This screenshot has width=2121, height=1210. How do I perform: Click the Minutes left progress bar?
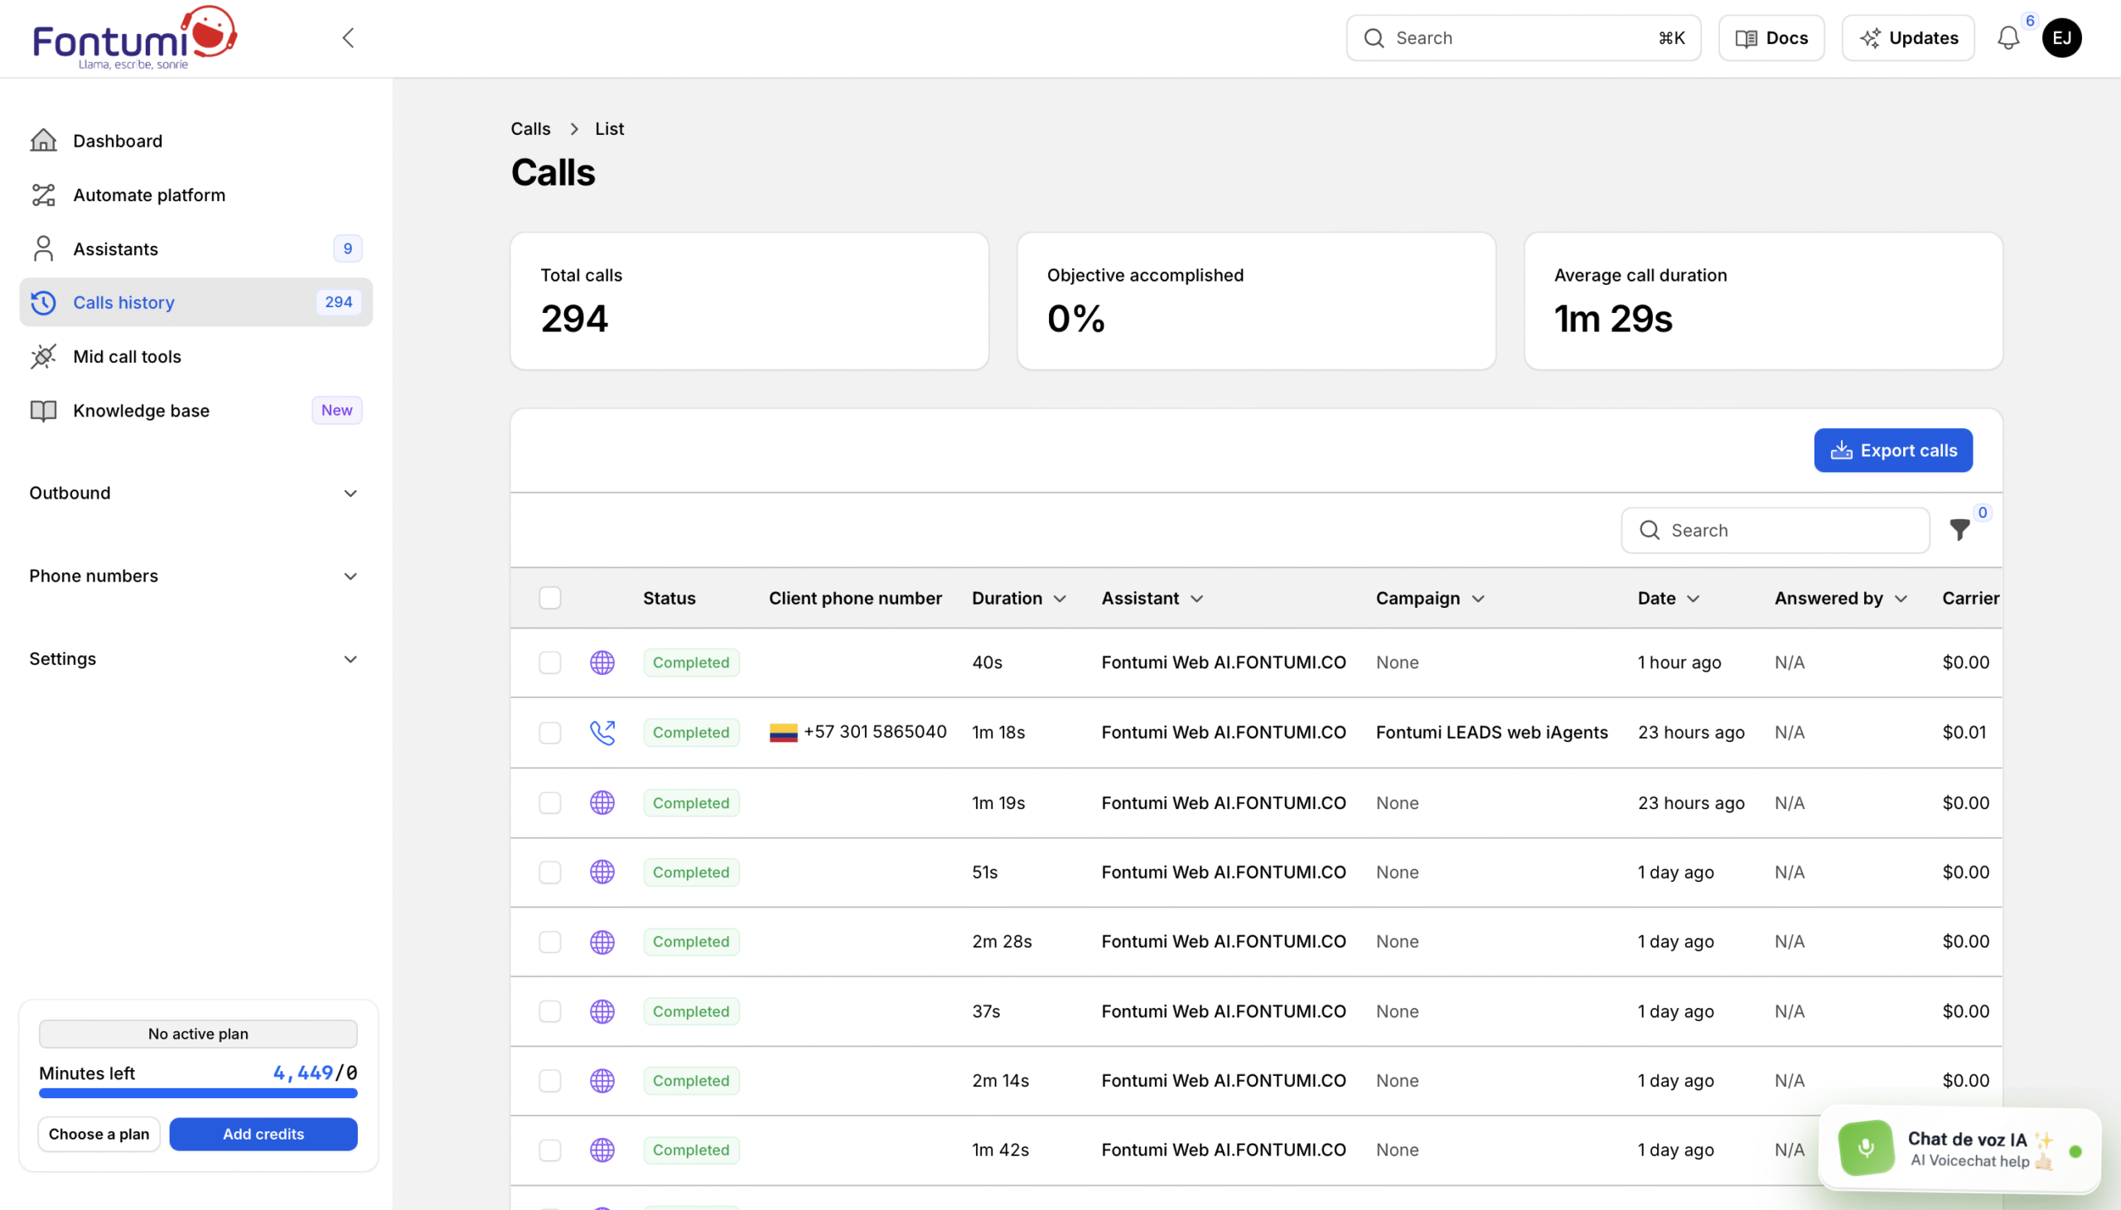[198, 1094]
